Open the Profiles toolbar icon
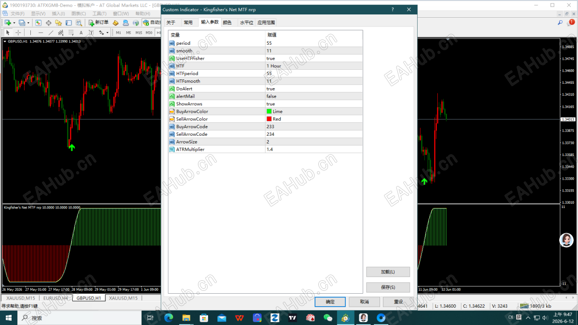Screen dimensions: 578x325 22,23
